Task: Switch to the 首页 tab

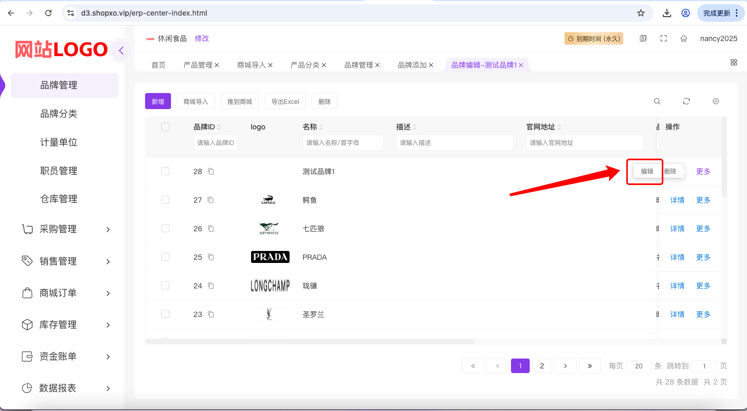Action: 159,65
